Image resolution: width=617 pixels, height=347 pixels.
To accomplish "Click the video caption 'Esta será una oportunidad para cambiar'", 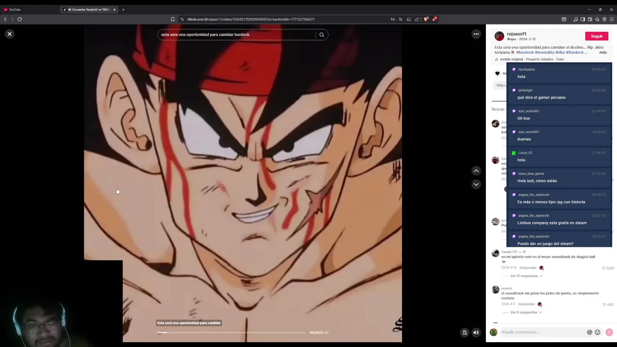I will coord(189,323).
